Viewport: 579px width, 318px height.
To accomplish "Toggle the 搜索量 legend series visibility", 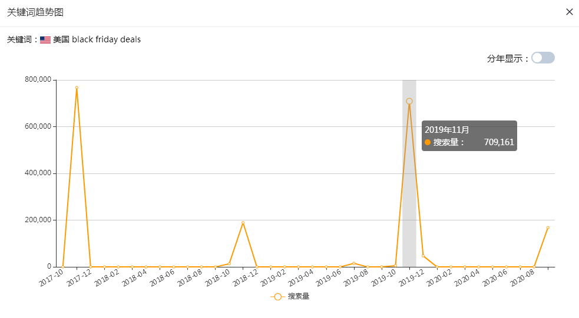I will click(x=290, y=296).
